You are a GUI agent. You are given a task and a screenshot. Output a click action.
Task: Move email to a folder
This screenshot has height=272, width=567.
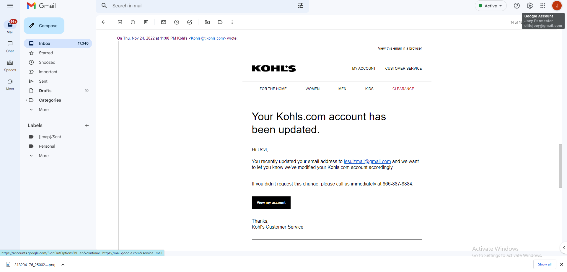click(207, 22)
